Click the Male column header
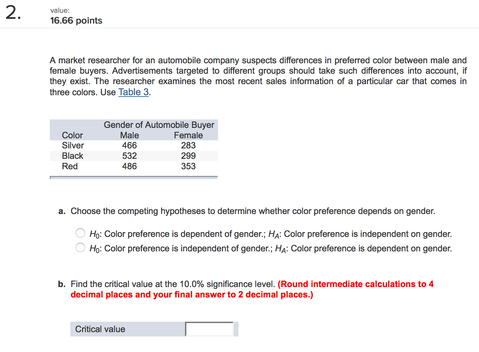The height and width of the screenshot is (352, 479). (130, 135)
